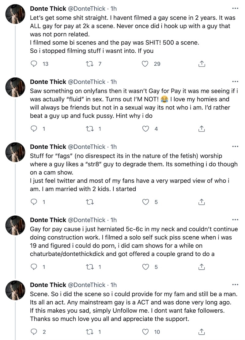The height and width of the screenshot is (340, 245).
Task: Click the profile avatar beside the first tweet
Action: pyautogui.click(x=15, y=14)
